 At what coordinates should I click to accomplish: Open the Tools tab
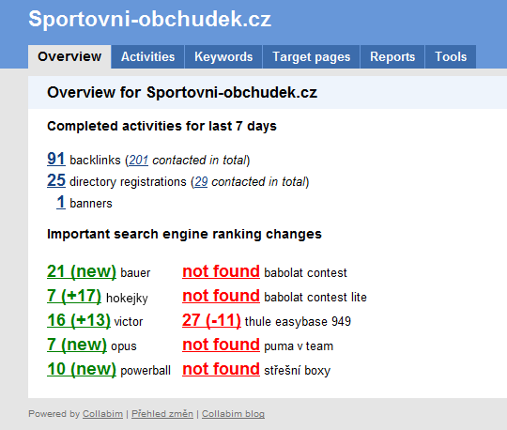pyautogui.click(x=451, y=57)
